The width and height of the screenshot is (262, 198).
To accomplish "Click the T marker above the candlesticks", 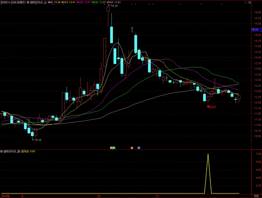I will tap(132, 30).
